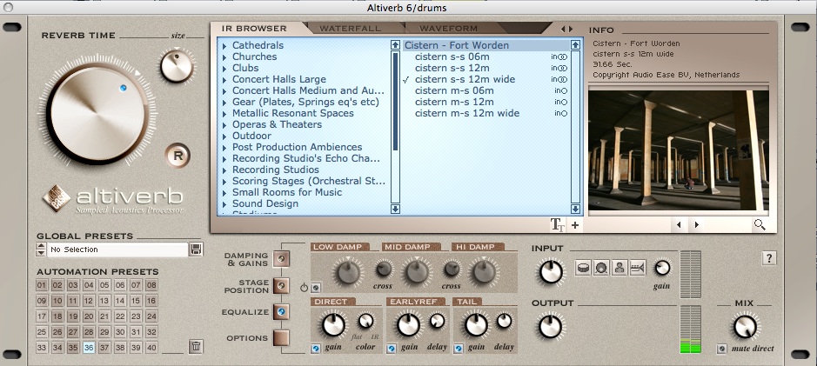Delete automation preset with trash icon
The width and height of the screenshot is (817, 366).
[x=196, y=346]
